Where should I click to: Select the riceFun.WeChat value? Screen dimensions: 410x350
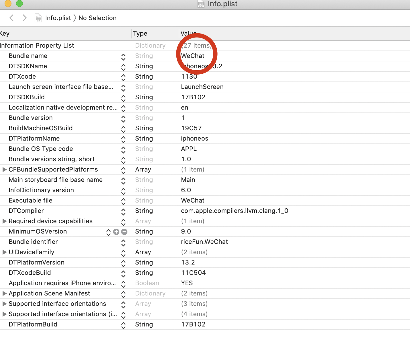pyautogui.click(x=204, y=242)
